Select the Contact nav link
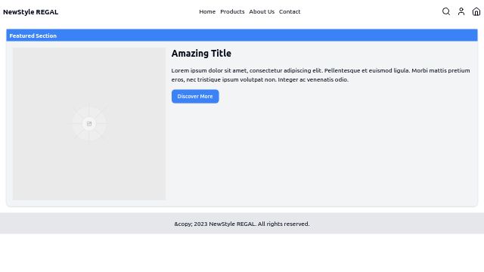Viewport: 484px width, 272px height. [x=290, y=12]
